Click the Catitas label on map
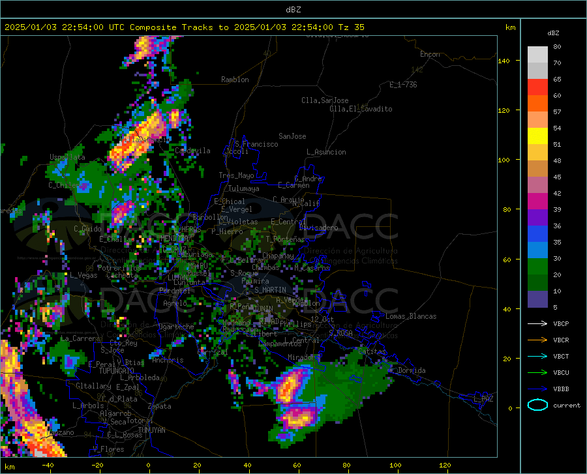 click(x=372, y=351)
